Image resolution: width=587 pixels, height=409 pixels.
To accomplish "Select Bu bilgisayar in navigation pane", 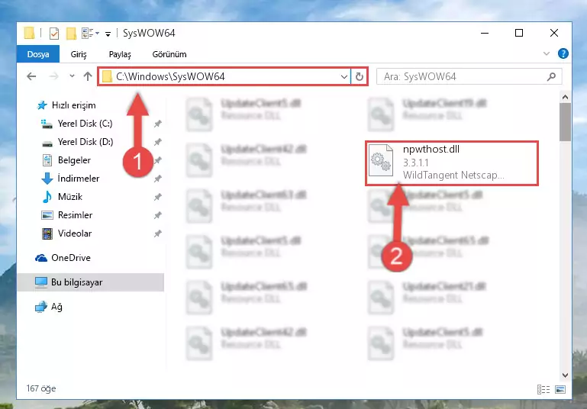I will [91, 282].
